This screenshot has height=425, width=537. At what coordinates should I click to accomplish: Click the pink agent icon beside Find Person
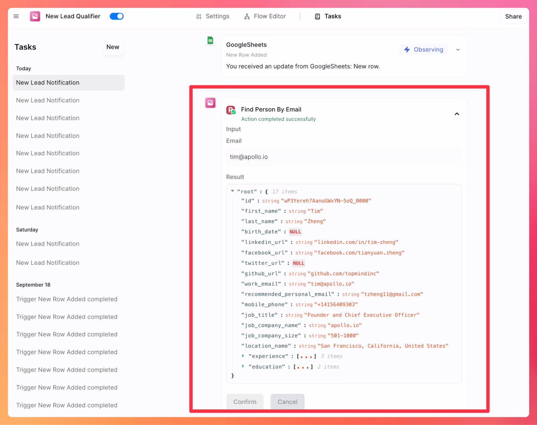(x=210, y=103)
